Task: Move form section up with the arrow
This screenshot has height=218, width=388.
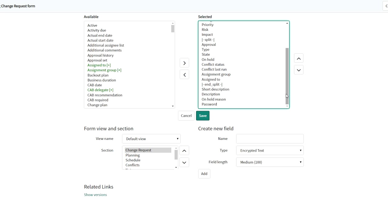Action: (184, 151)
